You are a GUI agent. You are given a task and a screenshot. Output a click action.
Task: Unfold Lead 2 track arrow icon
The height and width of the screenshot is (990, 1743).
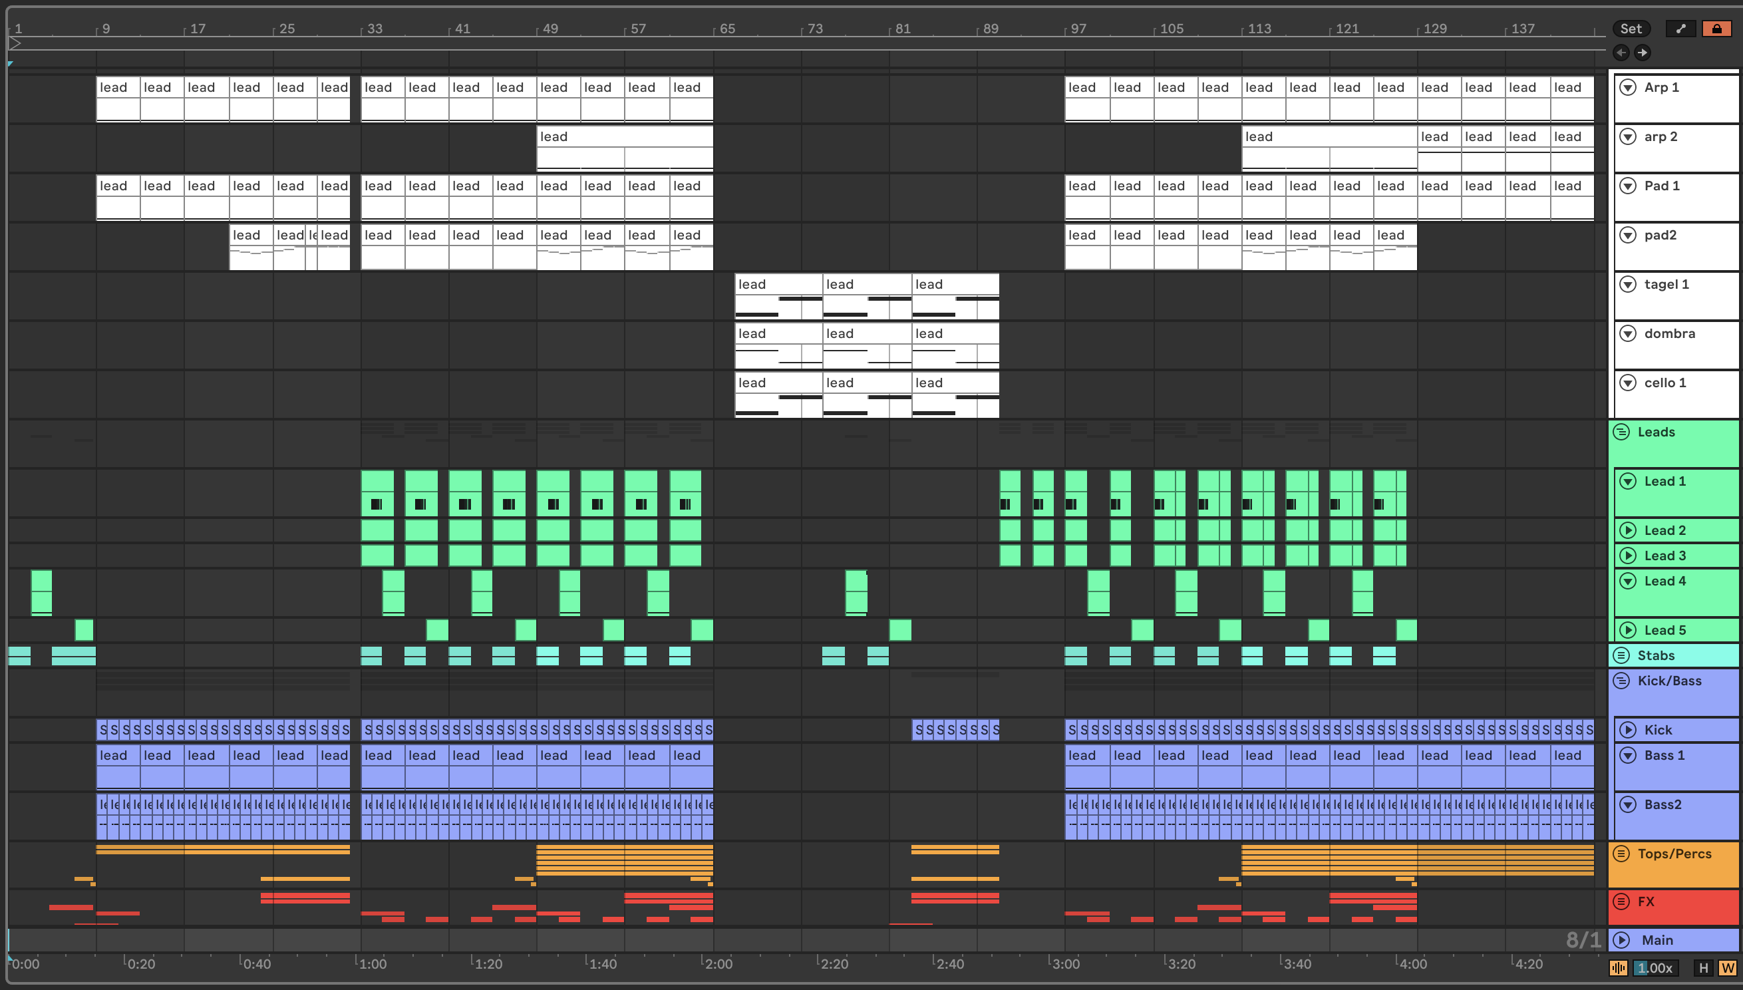tap(1627, 530)
